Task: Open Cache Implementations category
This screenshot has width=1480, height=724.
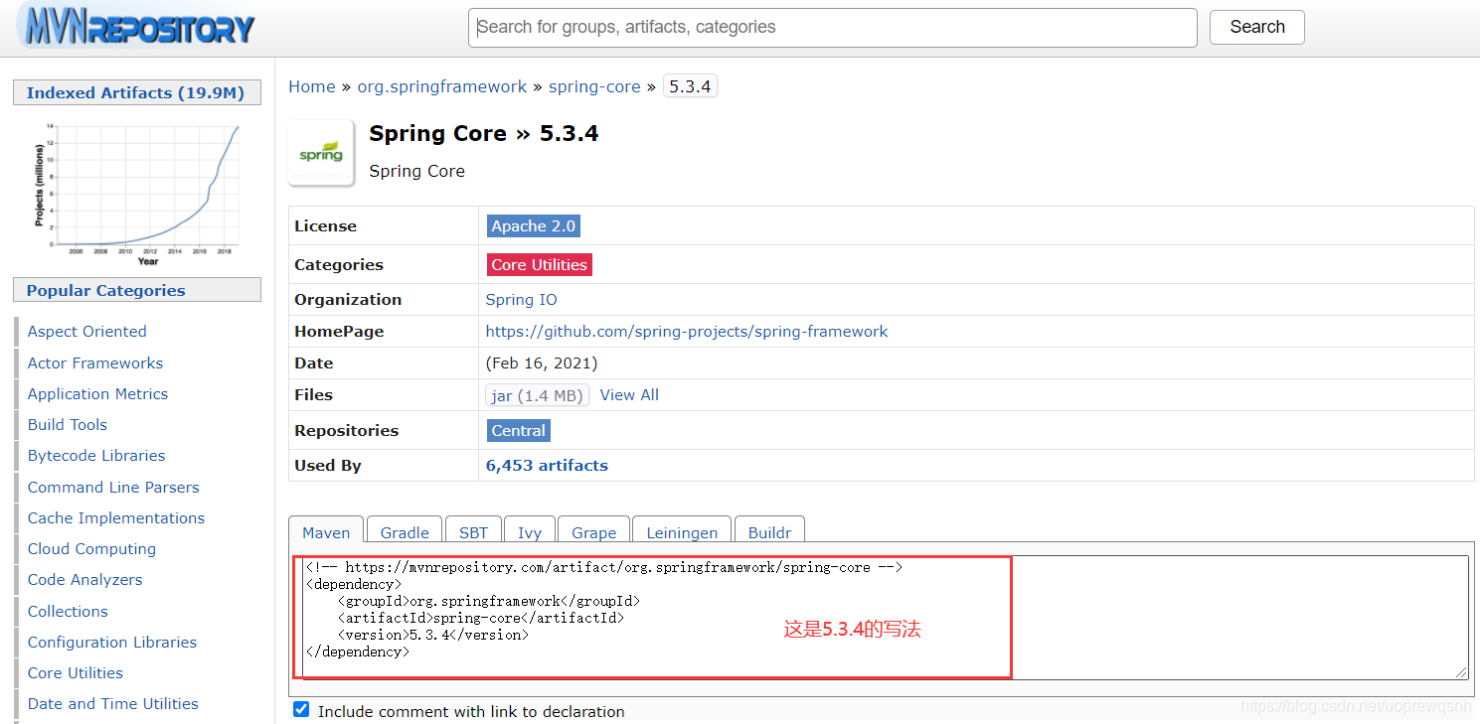Action: click(x=116, y=518)
